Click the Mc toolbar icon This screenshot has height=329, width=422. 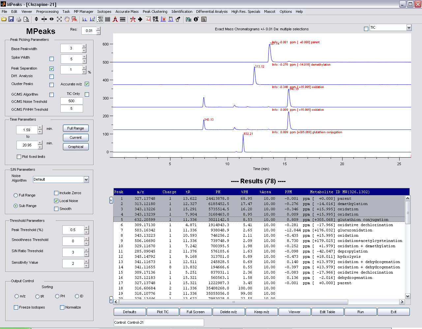189,19
